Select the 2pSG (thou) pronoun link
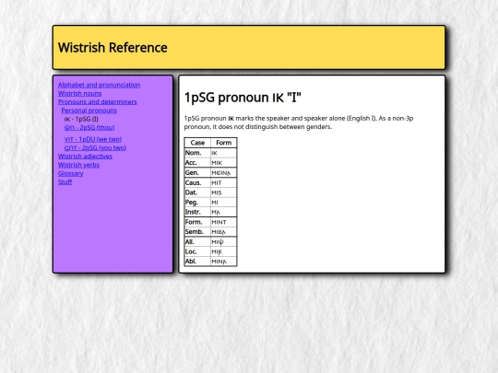Image resolution: width=498 pixels, height=373 pixels. point(89,127)
